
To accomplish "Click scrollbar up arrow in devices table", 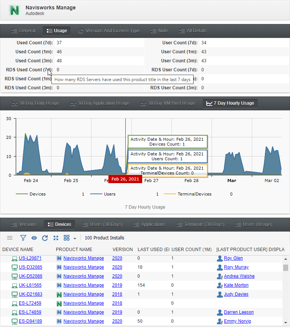I will click(x=285, y=259).
